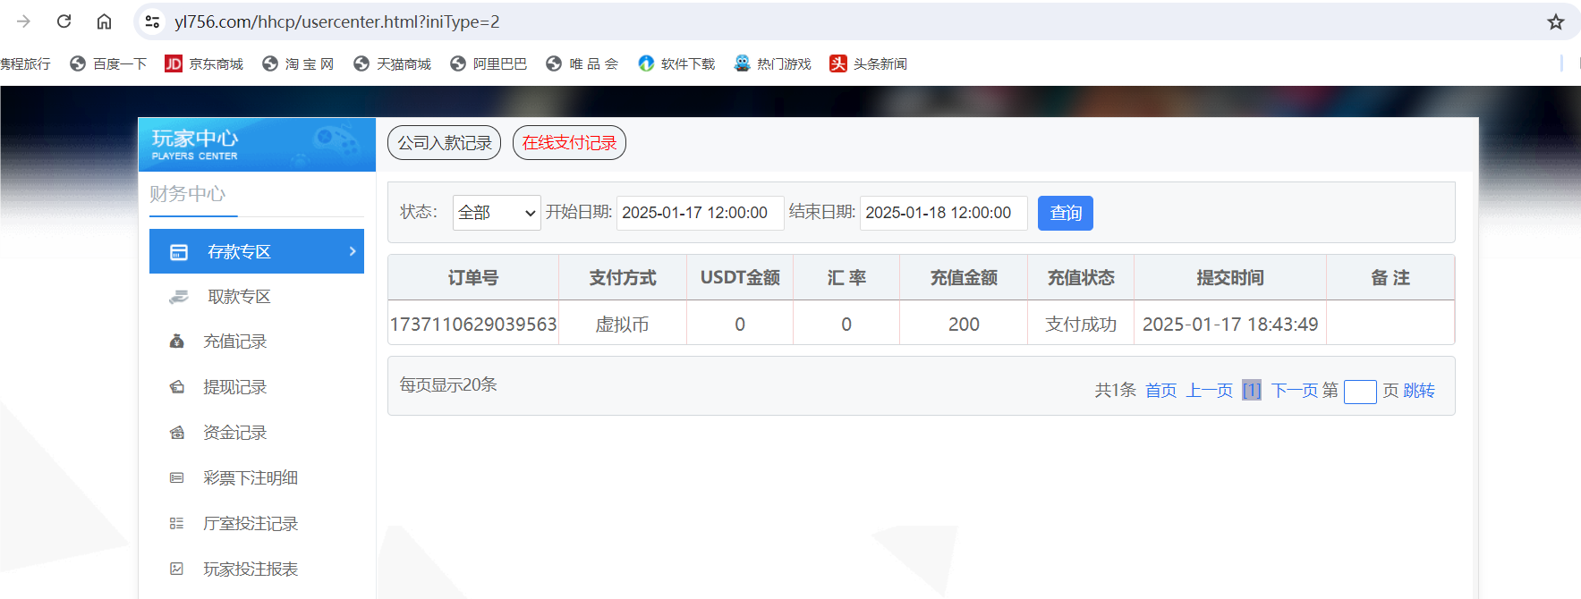Click the 提交时间 column header
The height and width of the screenshot is (599, 1581).
point(1230,278)
